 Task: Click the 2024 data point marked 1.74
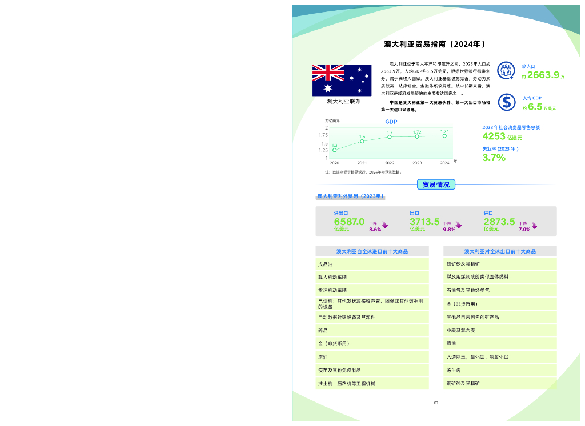444,136
